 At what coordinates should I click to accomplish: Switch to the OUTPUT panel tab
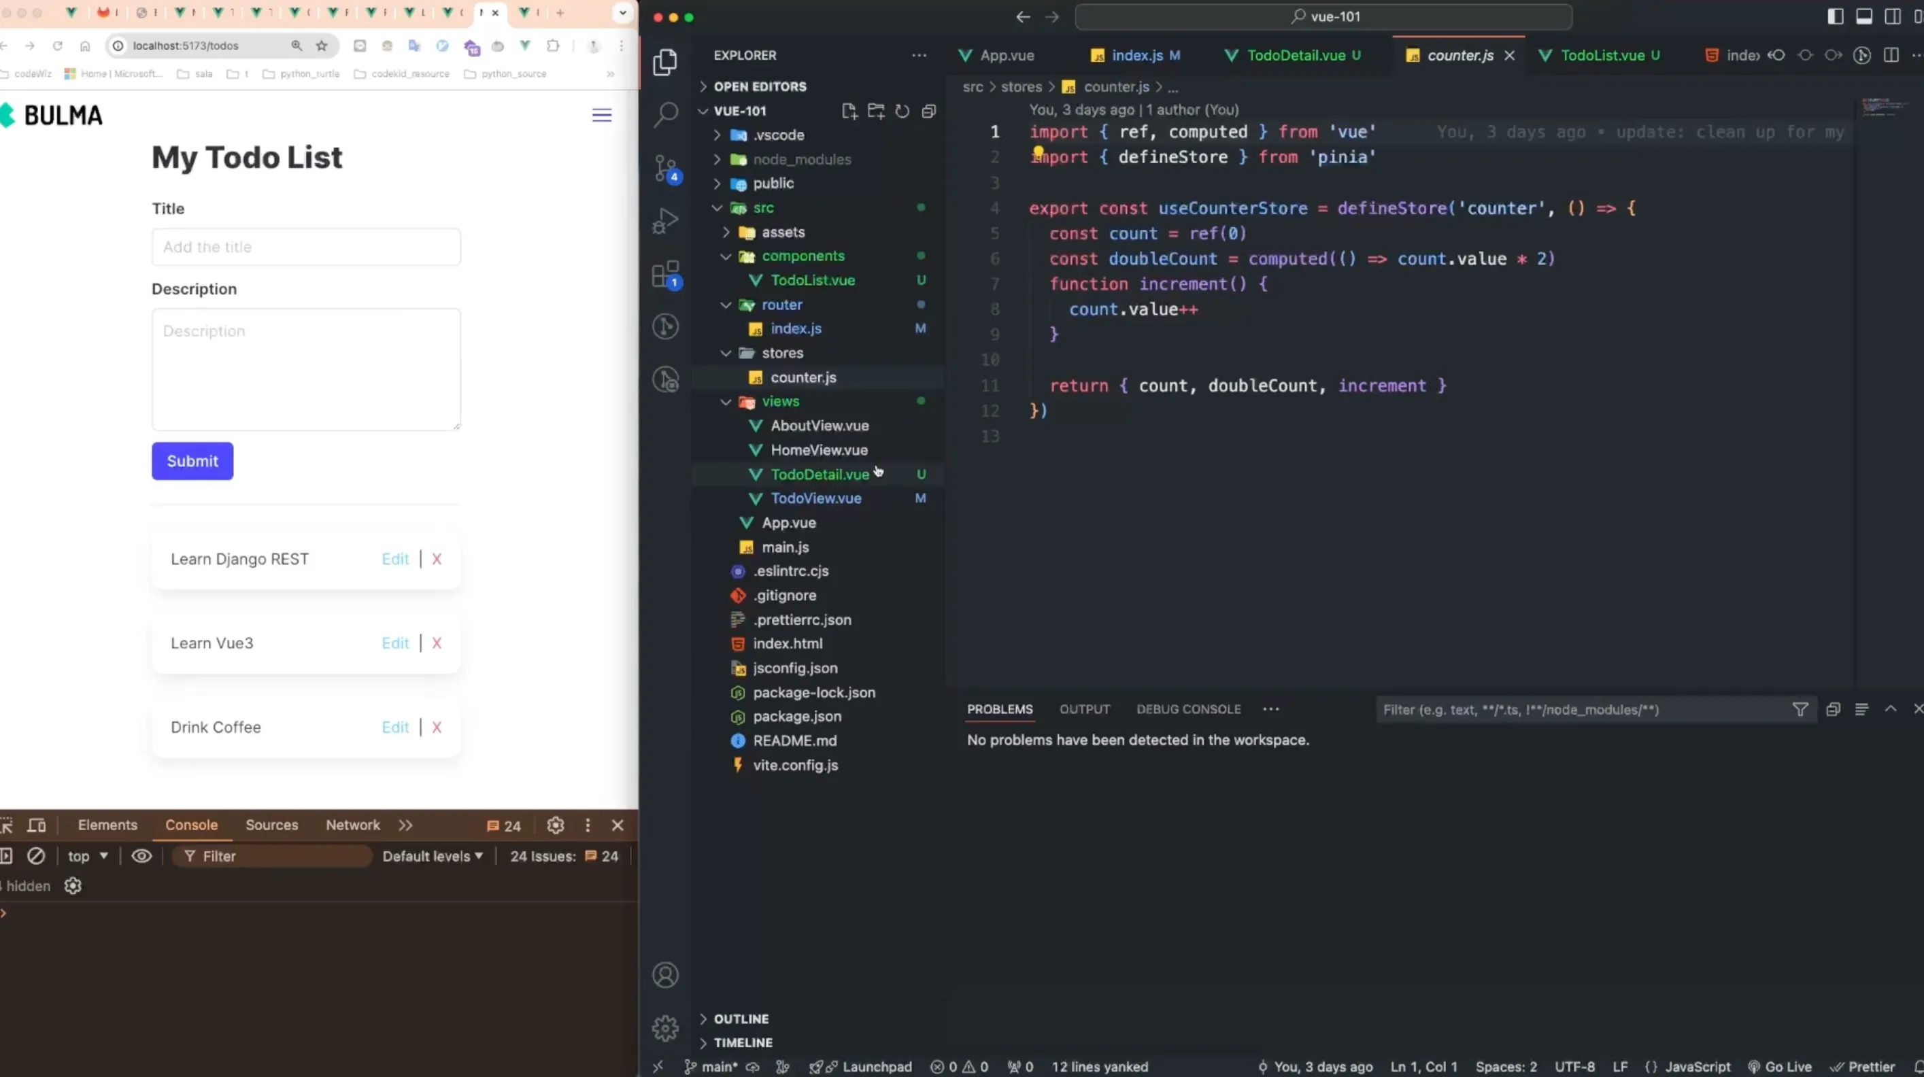pos(1084,708)
